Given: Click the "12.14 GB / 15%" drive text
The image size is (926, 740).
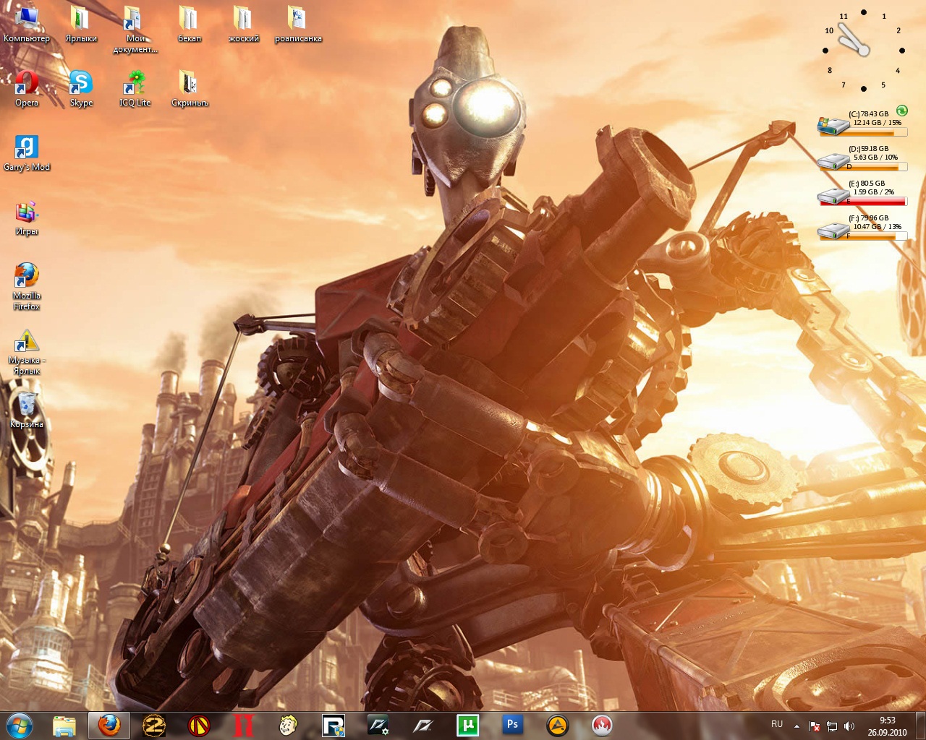Looking at the screenshot, I should point(878,123).
